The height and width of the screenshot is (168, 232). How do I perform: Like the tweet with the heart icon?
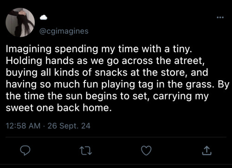coord(146,151)
